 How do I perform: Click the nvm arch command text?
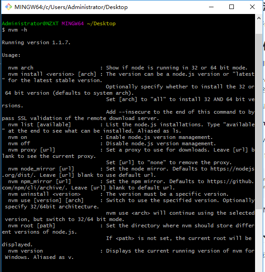[x=21, y=68]
